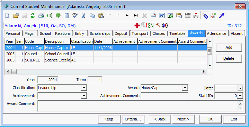Click the Achievement Comment input field

[164, 96]
